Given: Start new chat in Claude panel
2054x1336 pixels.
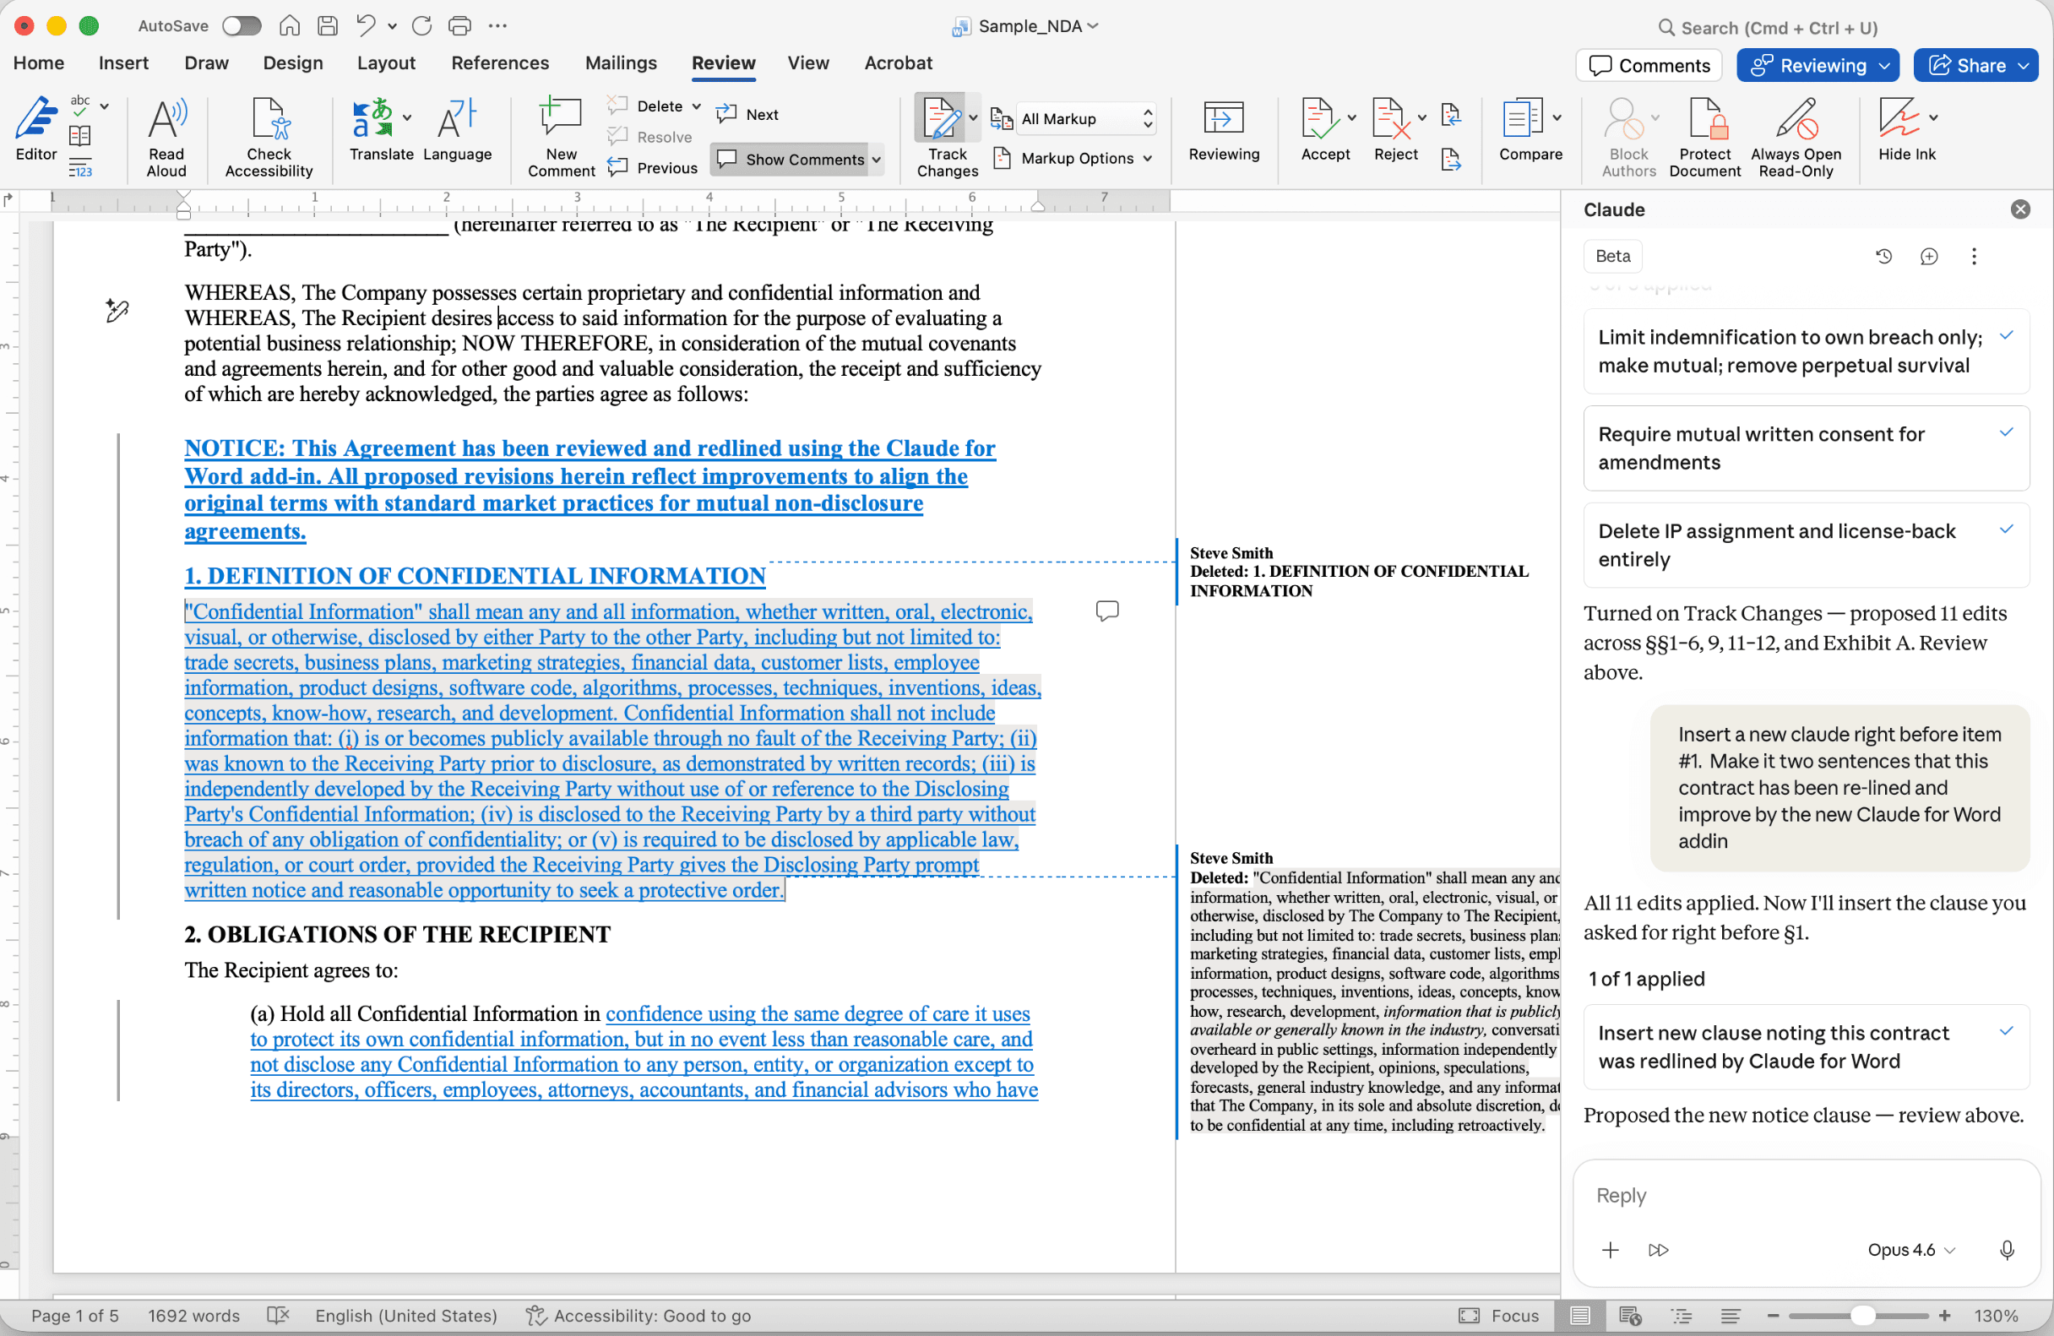Looking at the screenshot, I should (1929, 257).
